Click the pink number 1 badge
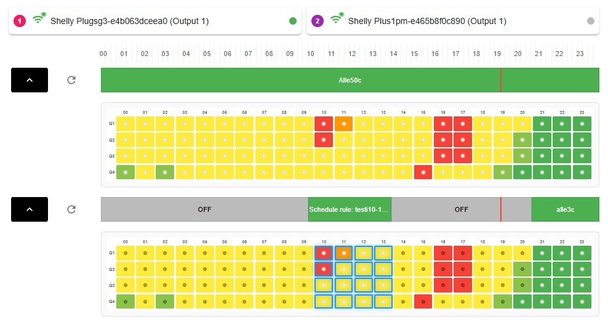The width and height of the screenshot is (608, 327). pyautogui.click(x=20, y=21)
